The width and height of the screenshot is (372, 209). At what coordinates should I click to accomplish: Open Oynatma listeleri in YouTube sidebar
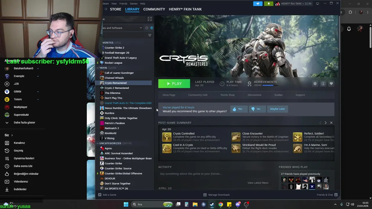[24, 158]
